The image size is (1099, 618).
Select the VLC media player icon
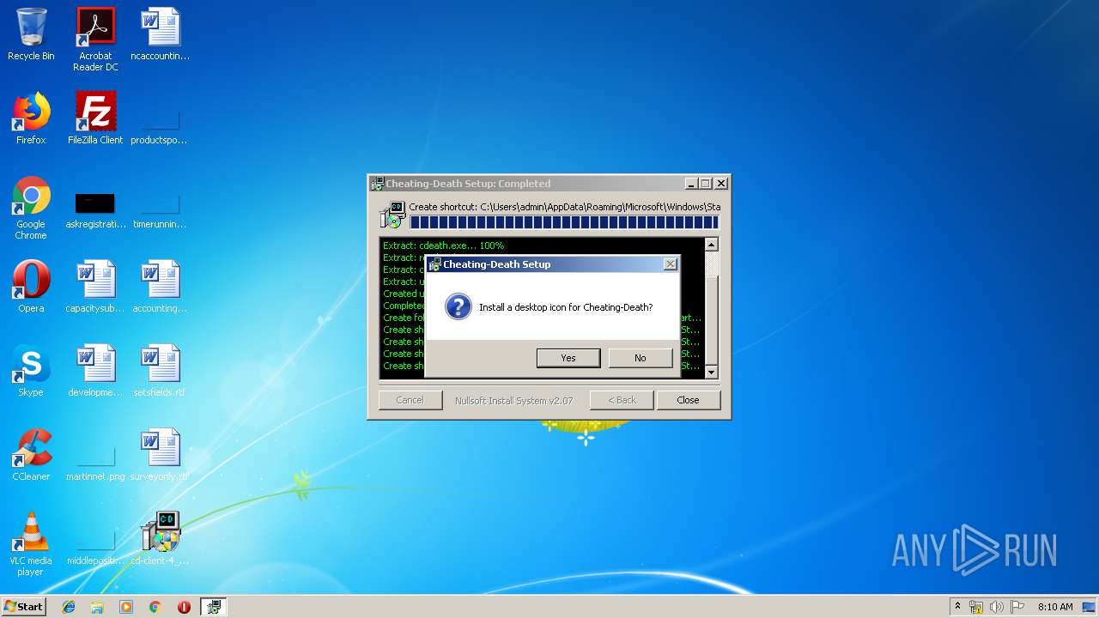31,544
